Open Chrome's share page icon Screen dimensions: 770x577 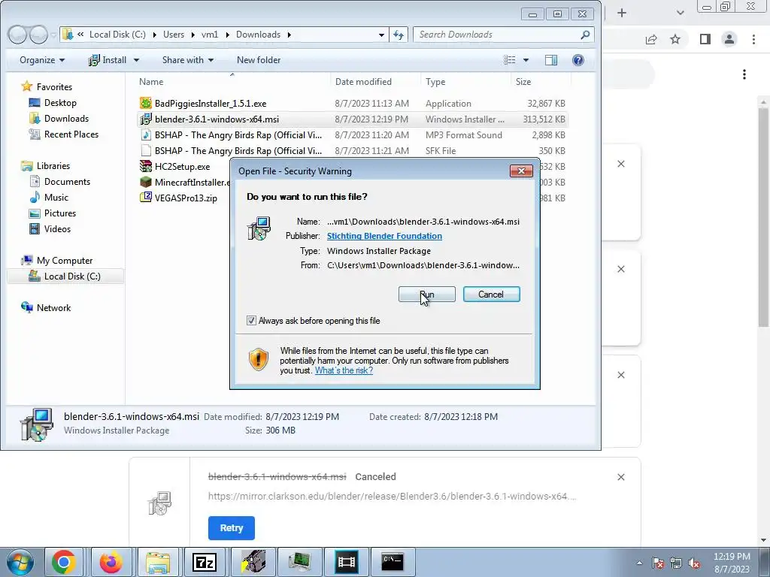tap(651, 39)
